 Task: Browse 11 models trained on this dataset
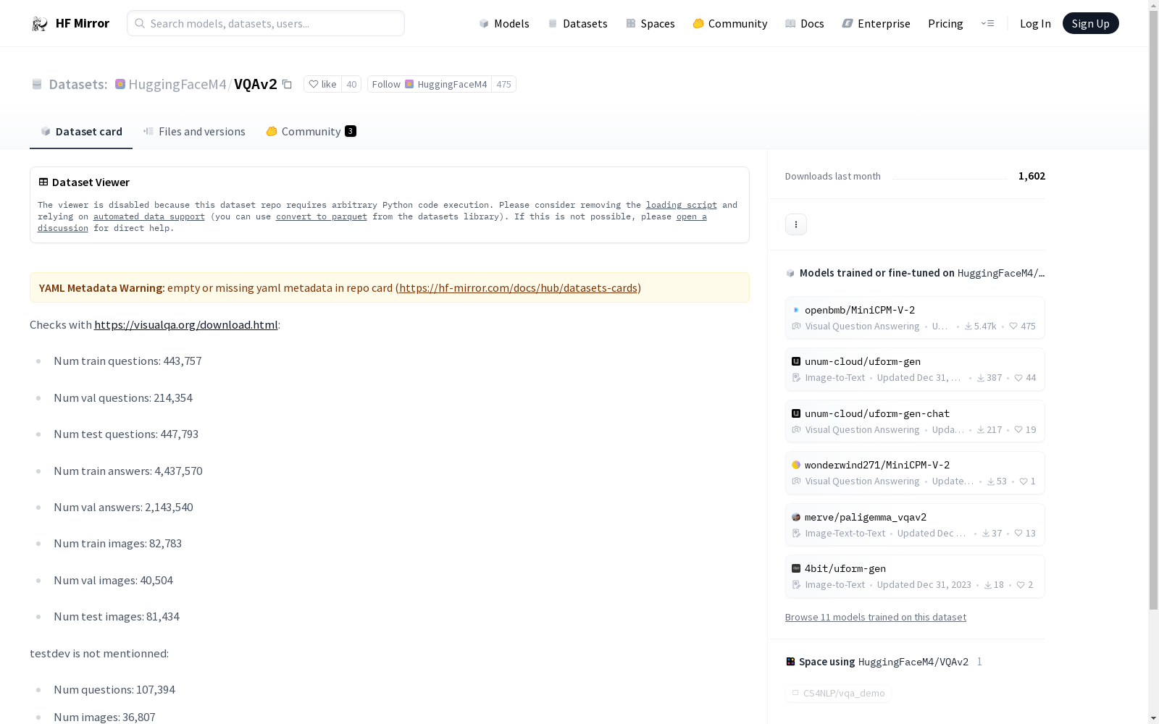(876, 617)
